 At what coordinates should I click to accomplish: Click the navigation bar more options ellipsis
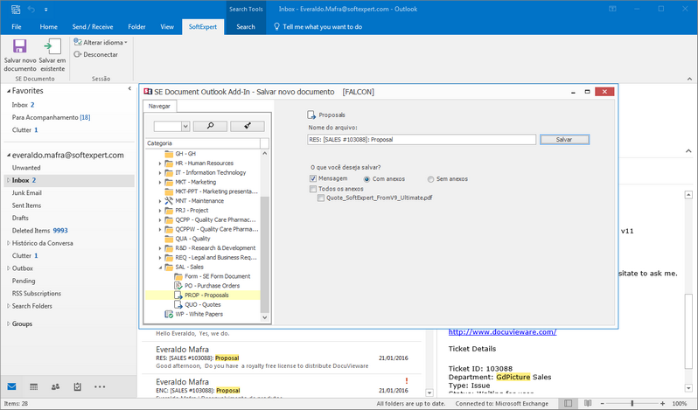click(x=100, y=386)
